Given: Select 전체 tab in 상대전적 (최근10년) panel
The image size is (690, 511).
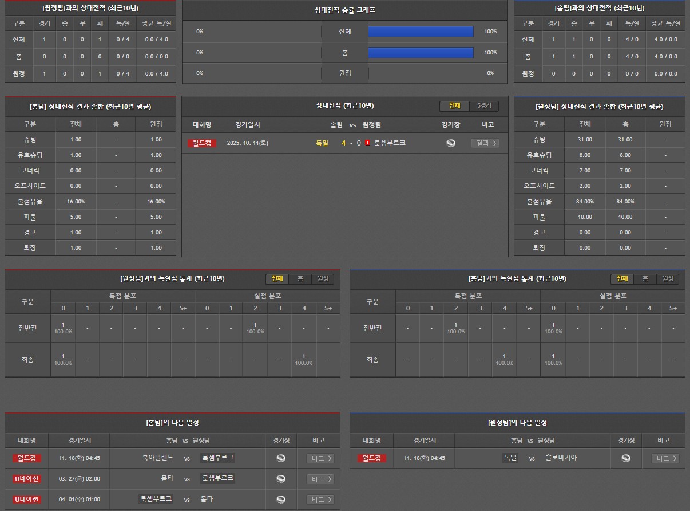Looking at the screenshot, I should tap(454, 106).
